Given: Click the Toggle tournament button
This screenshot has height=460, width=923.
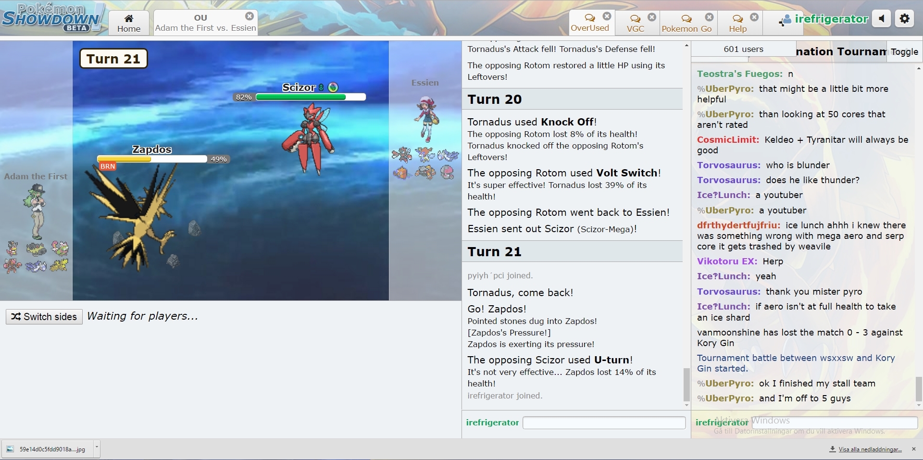Looking at the screenshot, I should point(904,51).
